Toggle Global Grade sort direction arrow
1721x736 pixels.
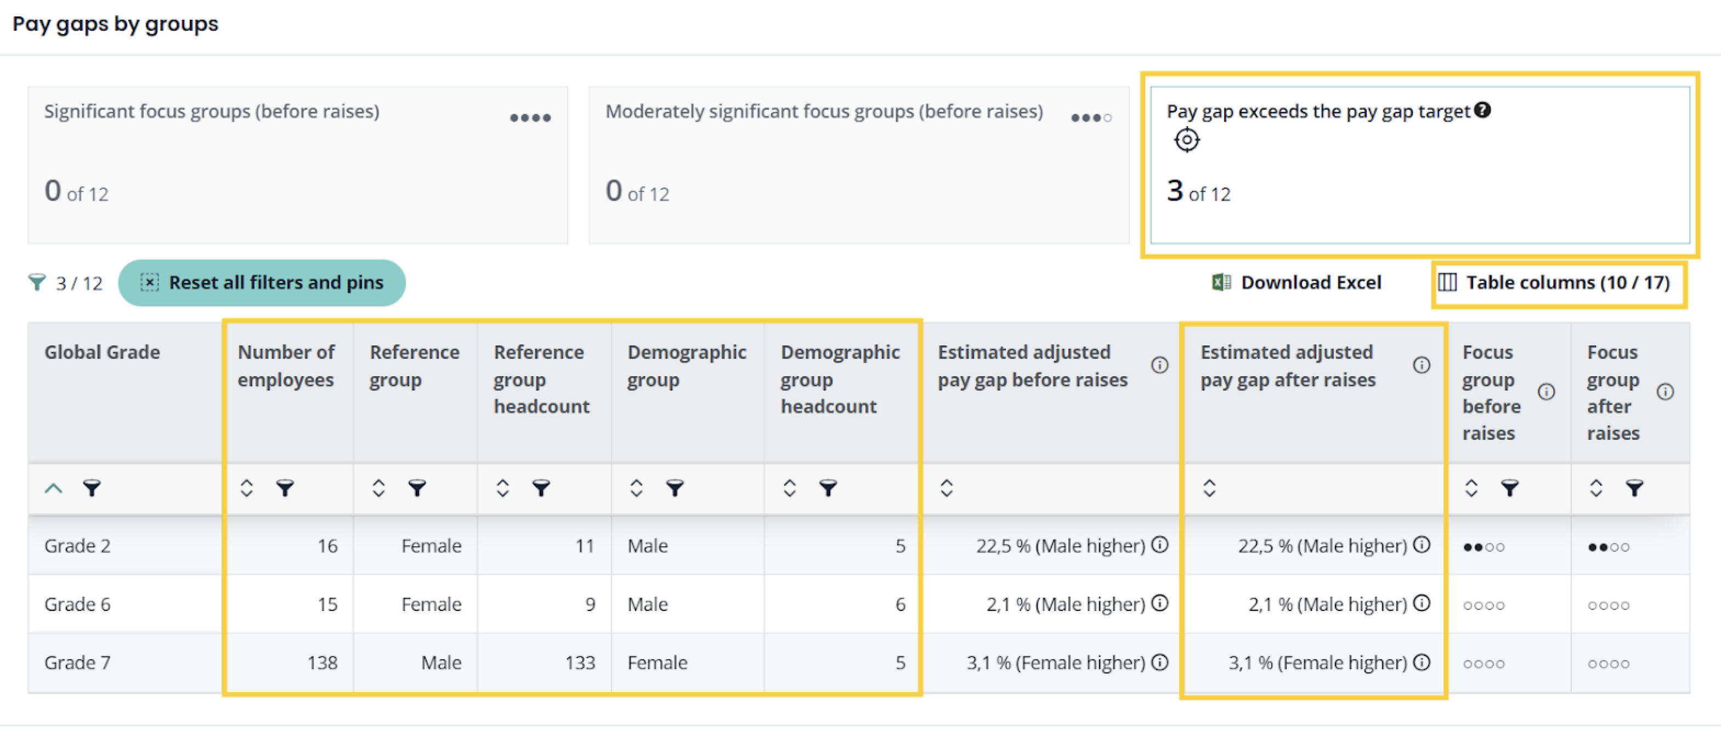(x=53, y=488)
